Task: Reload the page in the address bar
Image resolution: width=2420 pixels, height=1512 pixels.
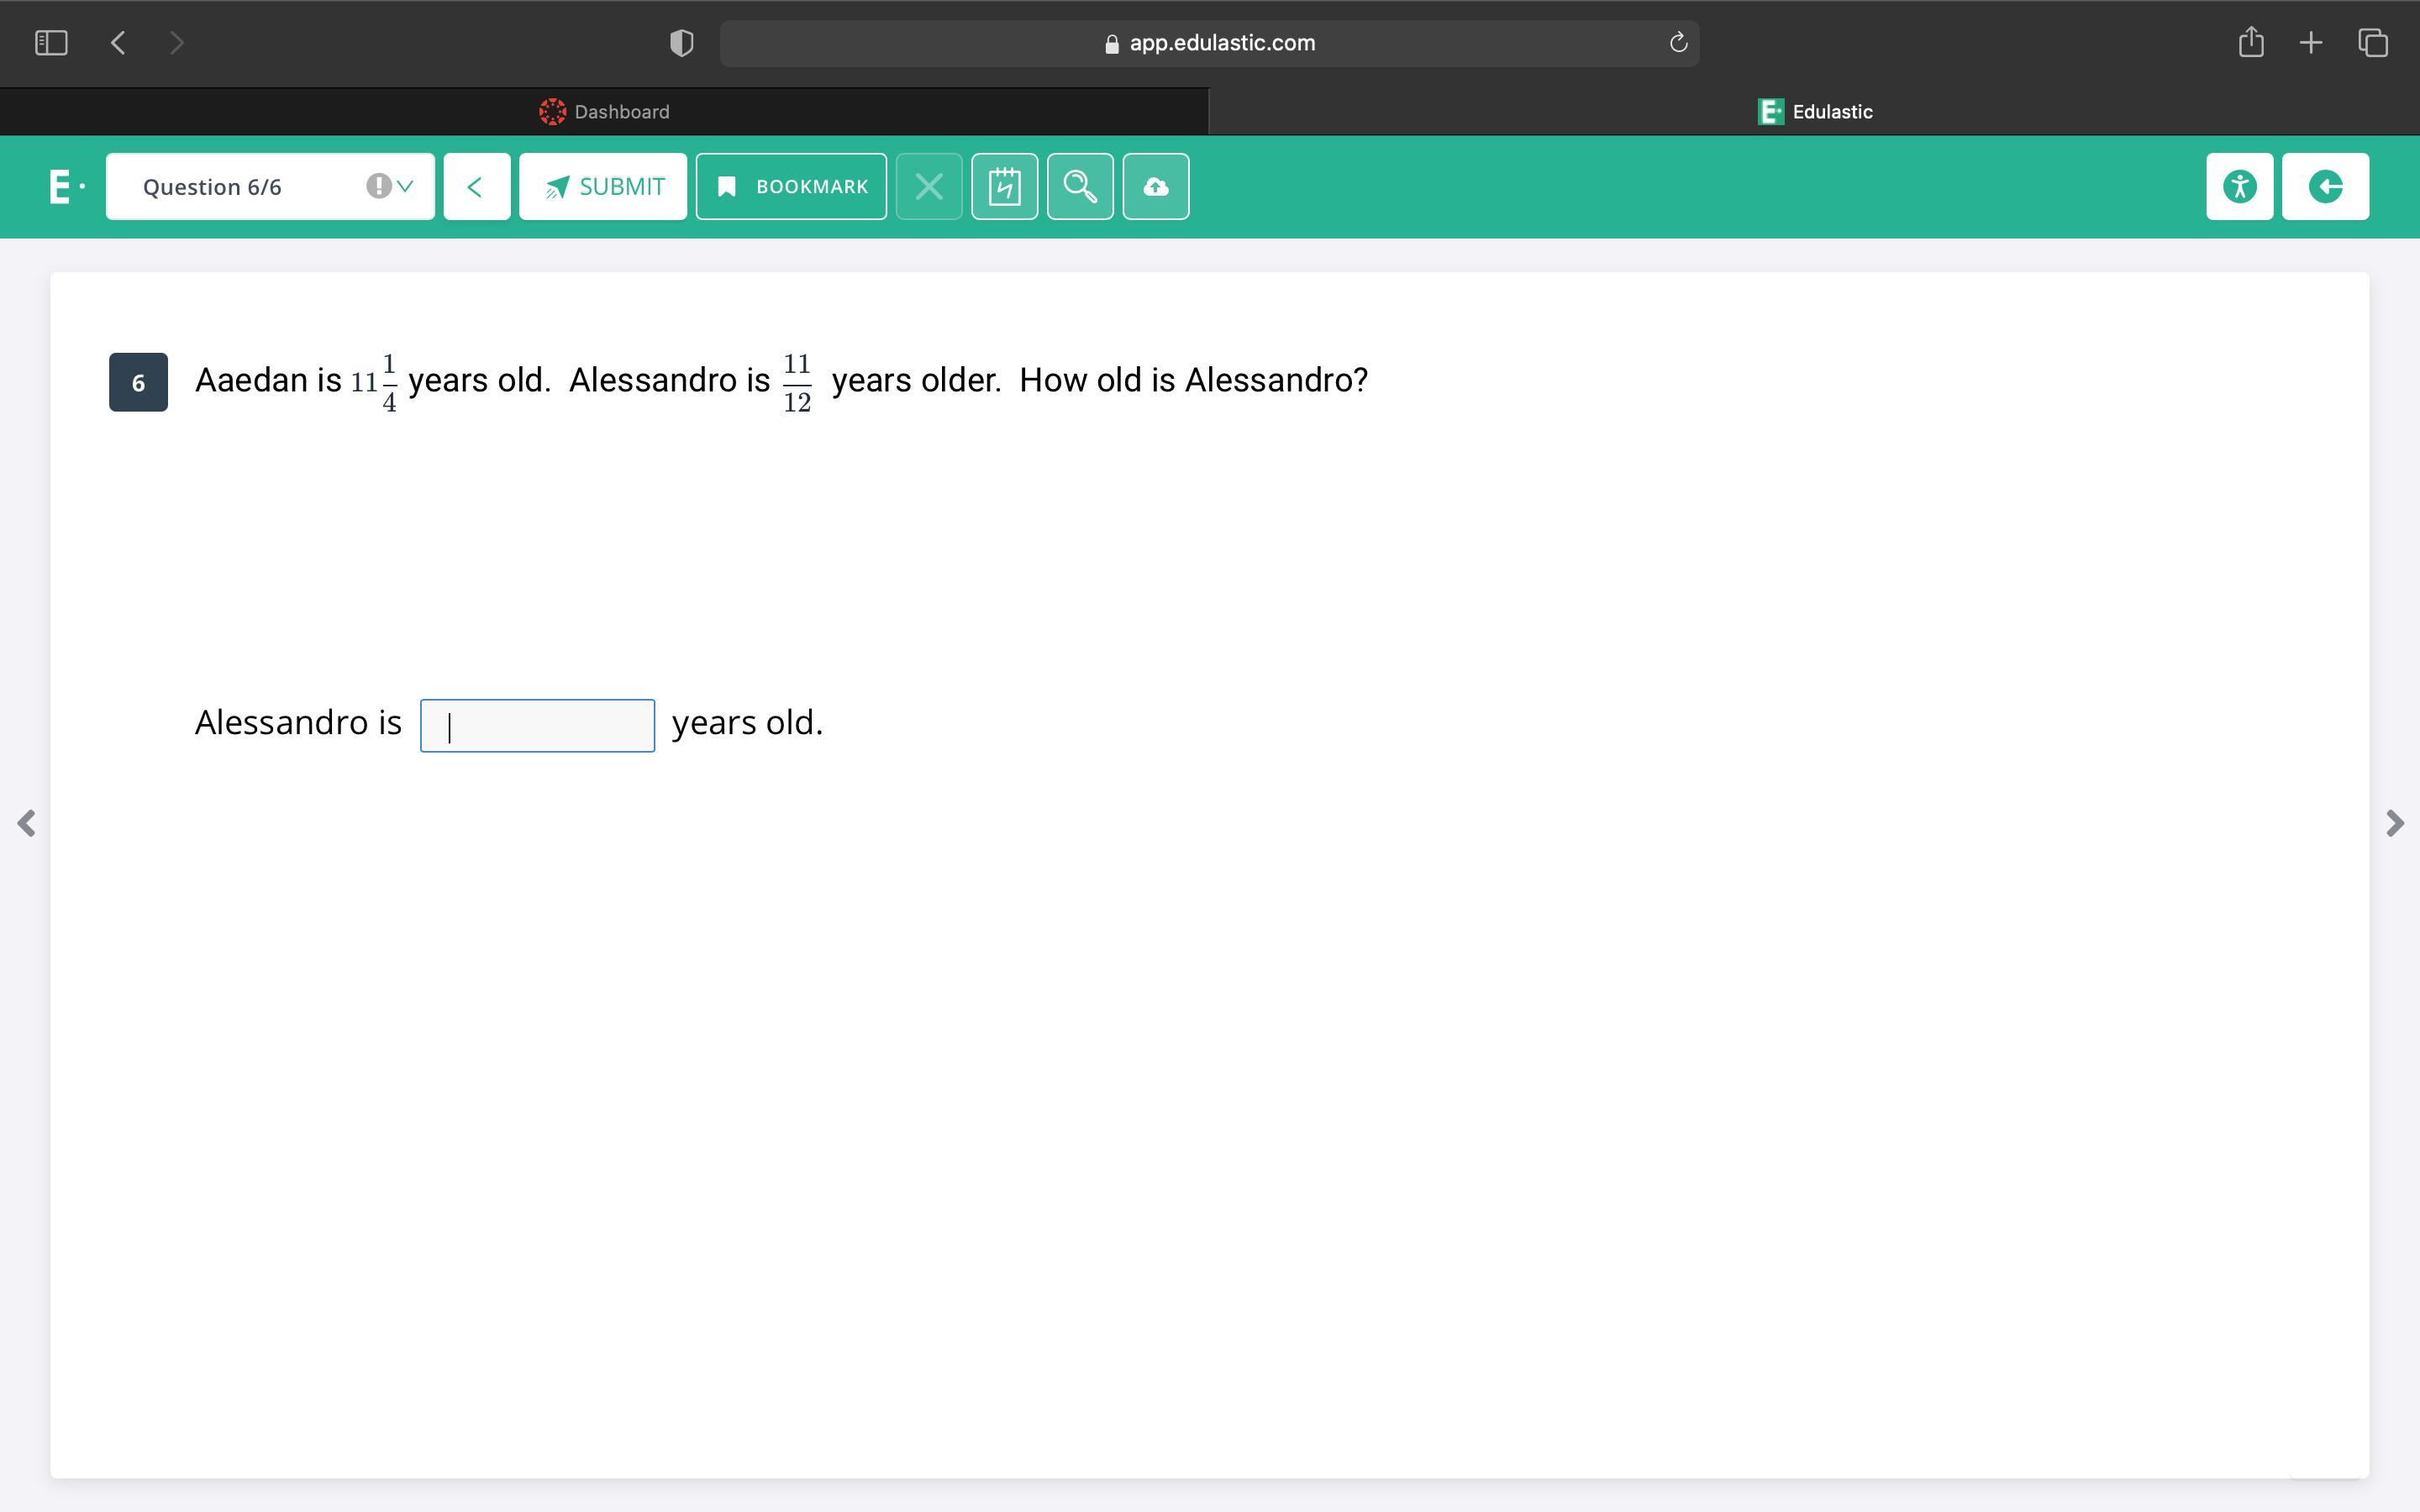Action: coord(1678,43)
